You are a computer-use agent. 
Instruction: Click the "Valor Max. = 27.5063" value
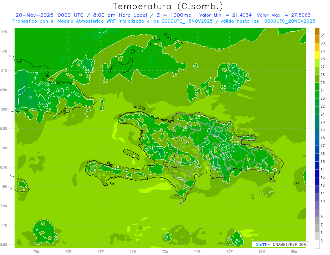[284, 15]
